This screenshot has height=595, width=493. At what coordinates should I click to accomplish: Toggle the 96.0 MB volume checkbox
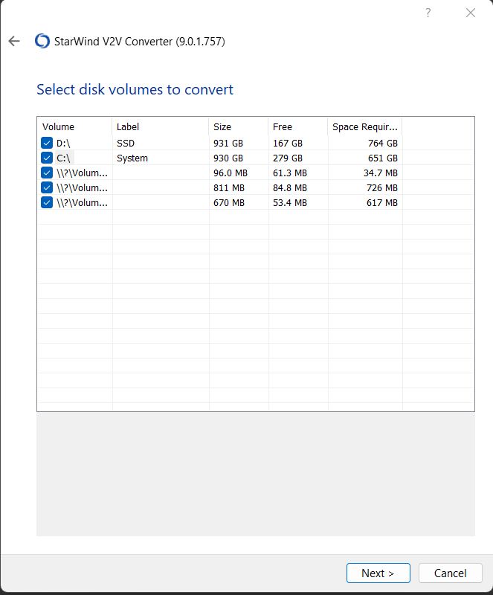(x=48, y=173)
